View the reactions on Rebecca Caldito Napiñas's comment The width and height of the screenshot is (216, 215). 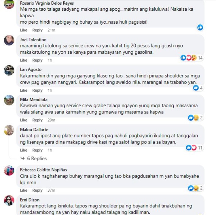(x=196, y=188)
